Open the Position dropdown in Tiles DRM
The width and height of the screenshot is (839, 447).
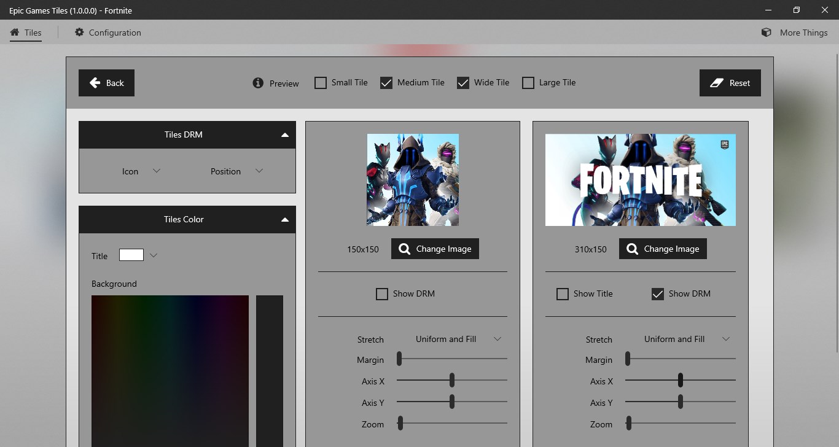click(x=236, y=171)
